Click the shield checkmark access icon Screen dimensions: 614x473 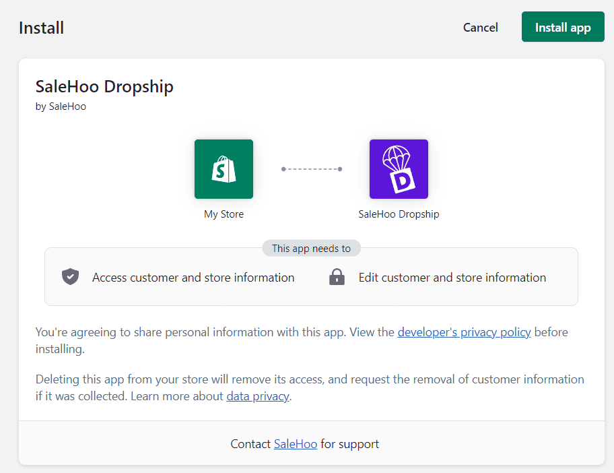coord(71,277)
